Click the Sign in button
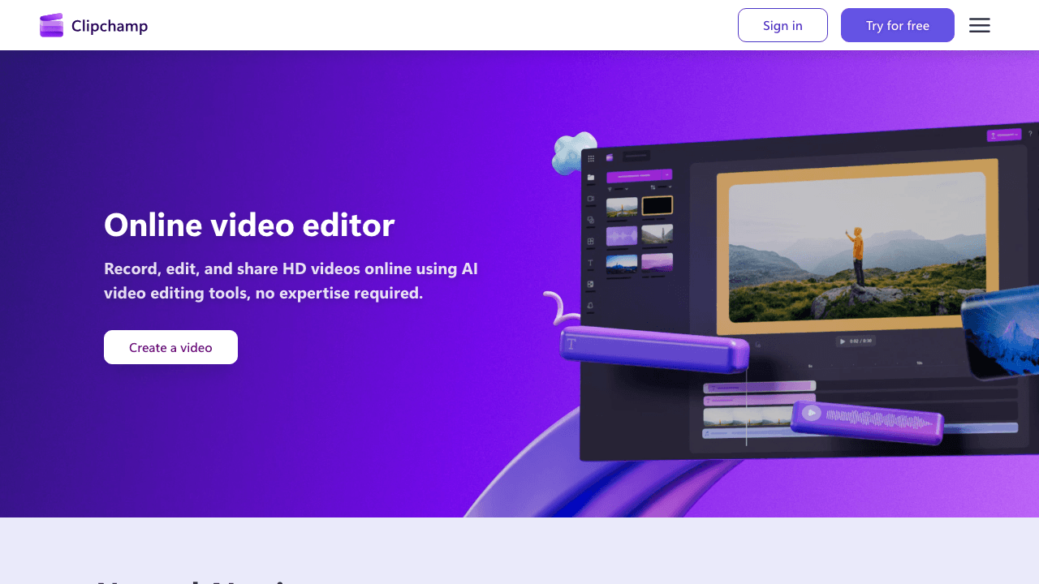This screenshot has height=584, width=1039. click(x=782, y=25)
